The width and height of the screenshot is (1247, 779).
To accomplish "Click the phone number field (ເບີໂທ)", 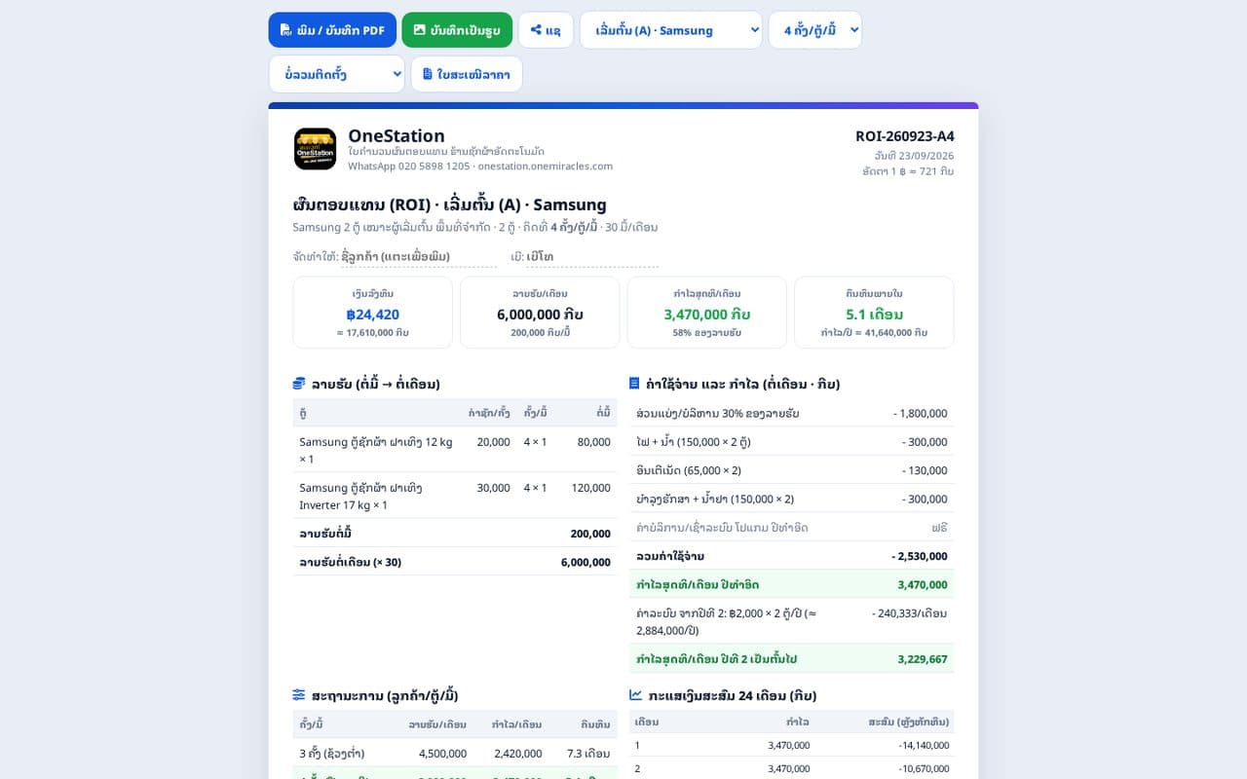I will click(x=592, y=257).
